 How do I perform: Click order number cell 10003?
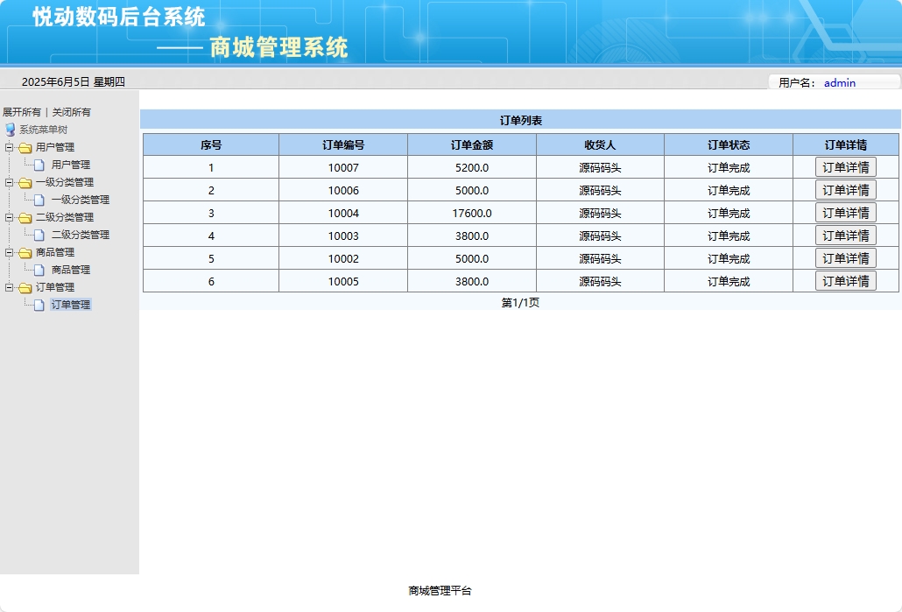click(343, 236)
